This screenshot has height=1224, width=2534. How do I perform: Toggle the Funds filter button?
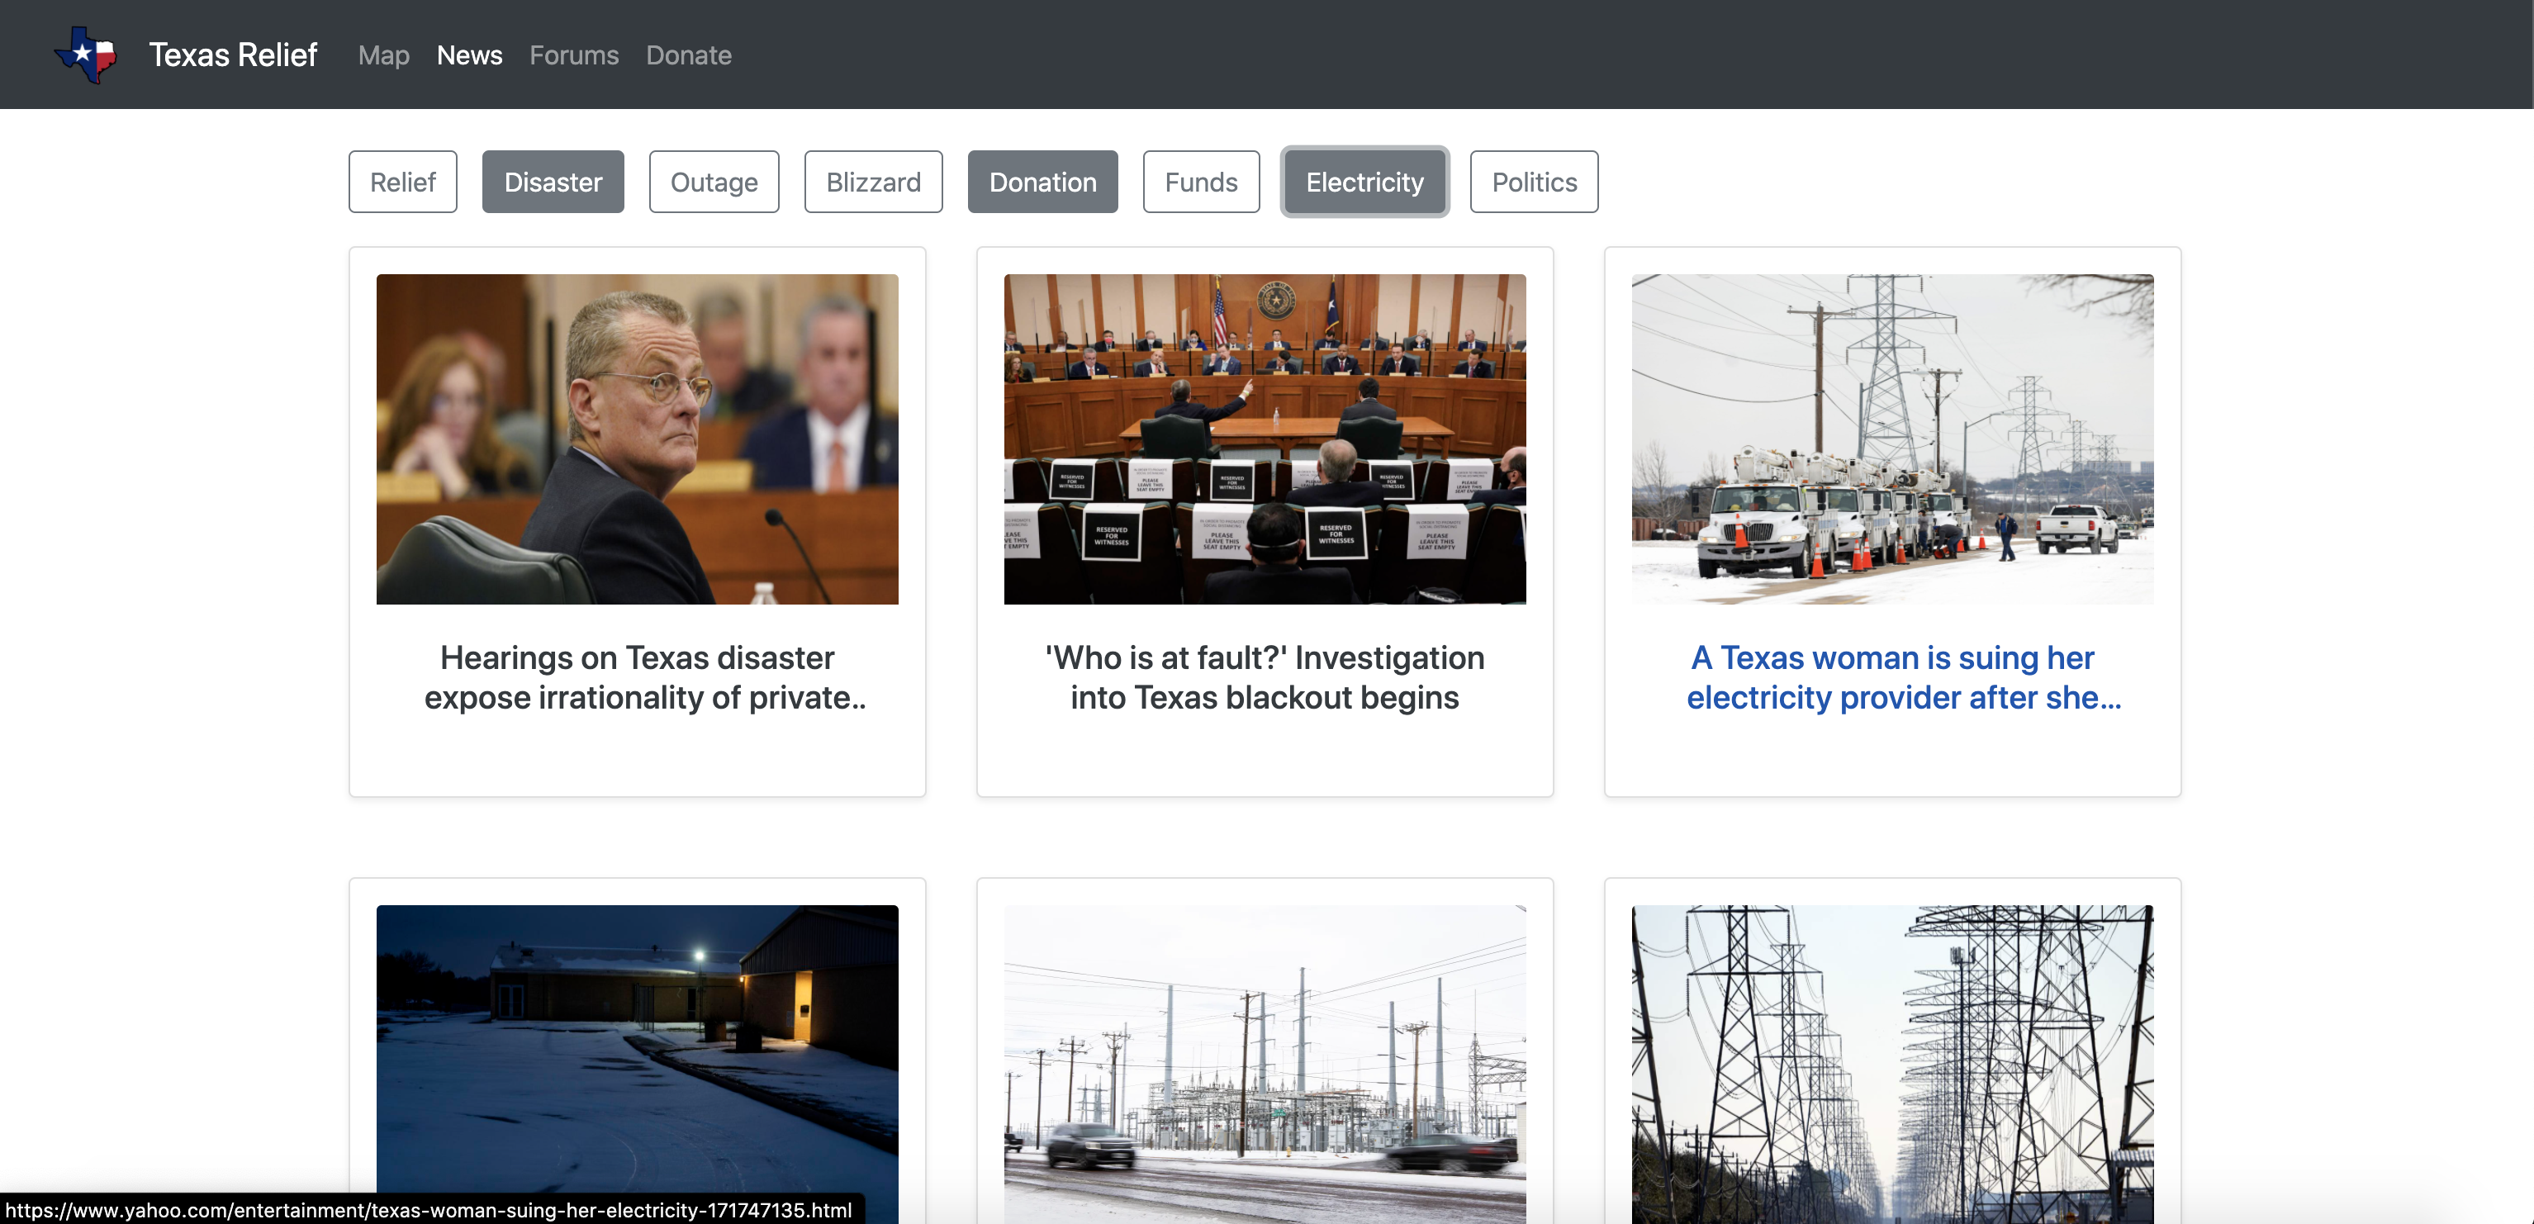point(1200,182)
